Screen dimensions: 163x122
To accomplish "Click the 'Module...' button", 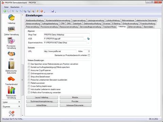I will click(x=75, y=97).
